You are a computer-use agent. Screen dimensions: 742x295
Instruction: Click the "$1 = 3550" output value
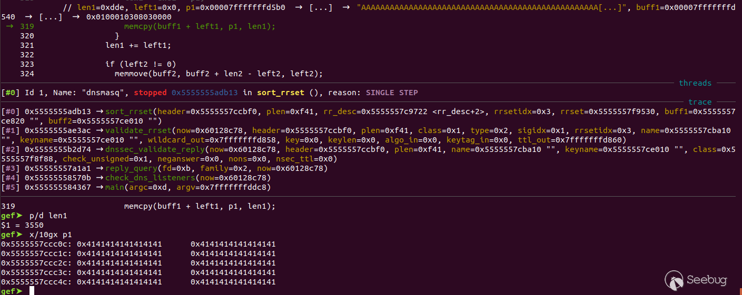[22, 225]
